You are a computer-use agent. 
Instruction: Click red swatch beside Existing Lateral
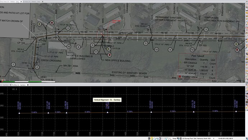pyautogui.click(x=180, y=77)
